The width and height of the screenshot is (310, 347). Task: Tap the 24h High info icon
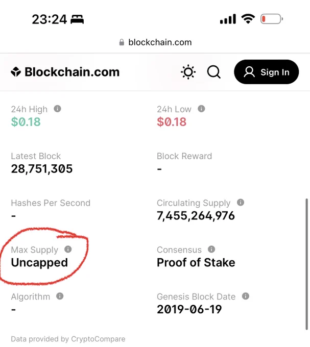tap(57, 109)
